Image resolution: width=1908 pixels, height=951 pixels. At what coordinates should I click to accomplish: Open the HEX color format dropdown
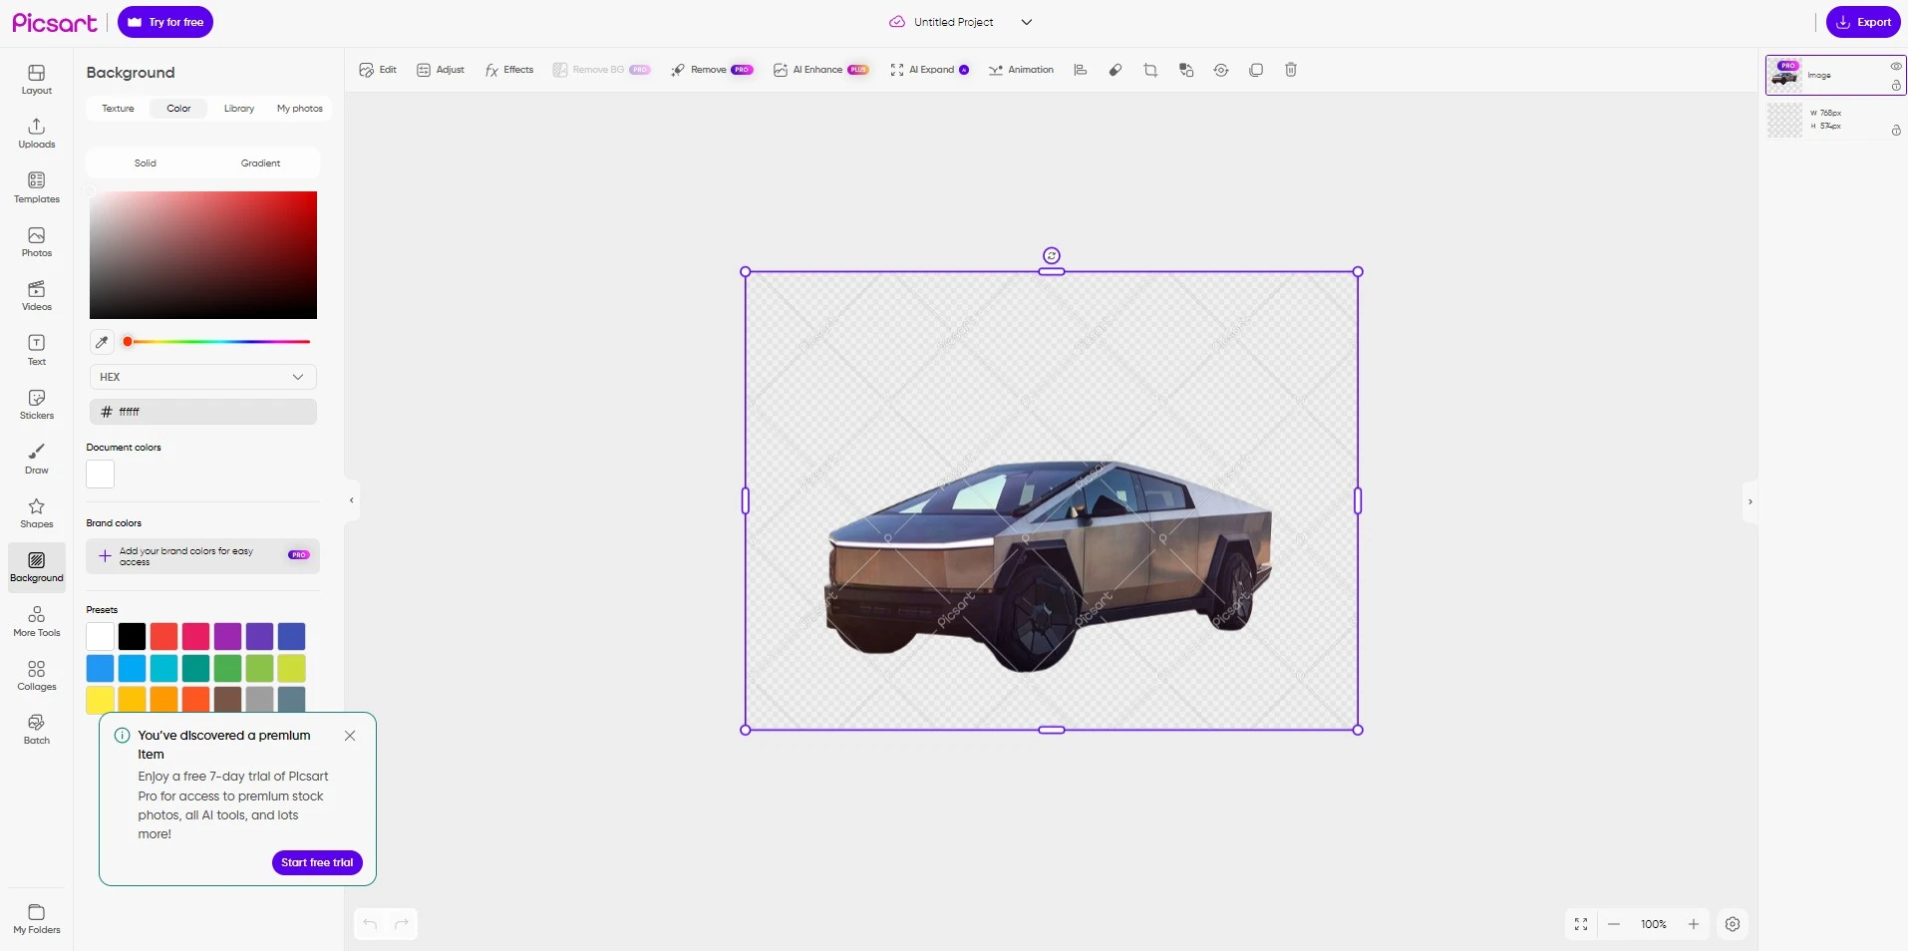point(203,377)
